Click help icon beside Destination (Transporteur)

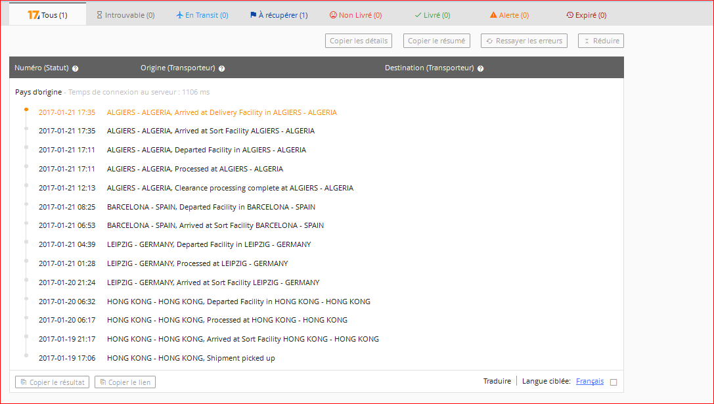click(x=481, y=68)
